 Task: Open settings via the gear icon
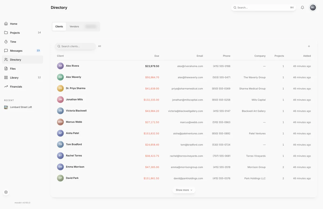coord(6,192)
